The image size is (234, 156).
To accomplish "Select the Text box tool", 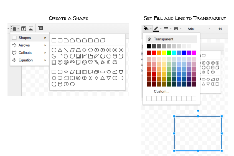I will click(x=24, y=28).
